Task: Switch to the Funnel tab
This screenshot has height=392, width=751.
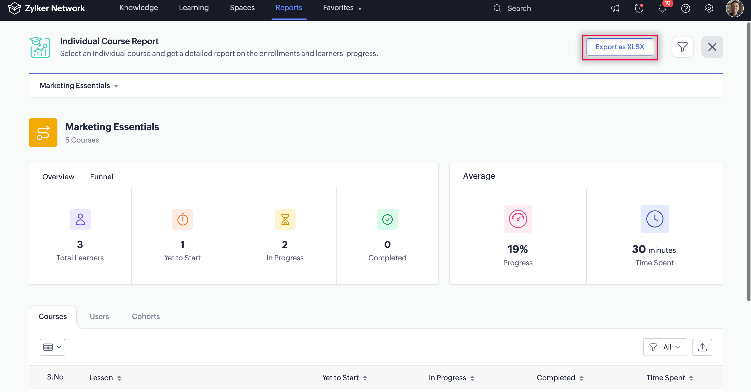Action: tap(102, 177)
